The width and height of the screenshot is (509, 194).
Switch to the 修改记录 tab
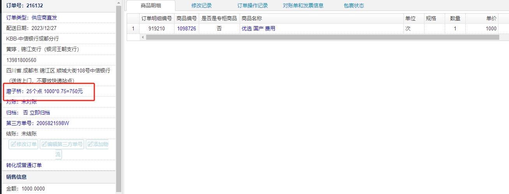click(x=201, y=5)
